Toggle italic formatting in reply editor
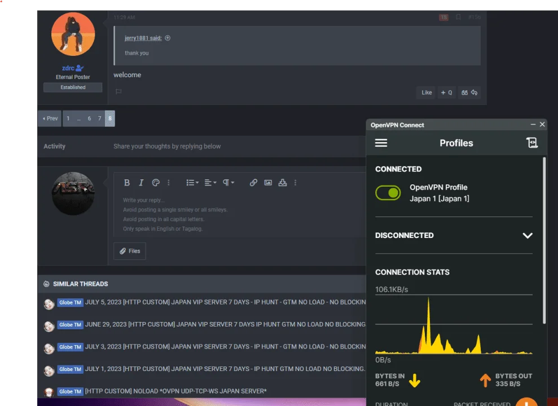 click(141, 183)
